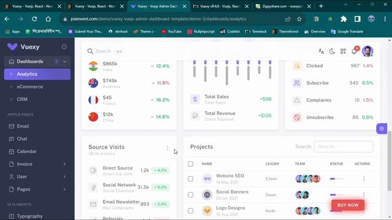
Task: Click the Logo Designs sketch icon
Action: (x=207, y=211)
